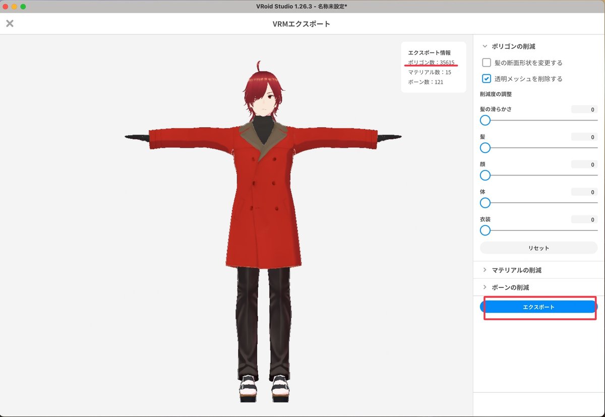This screenshot has width=605, height=417.
Task: Click the エクスポート情報 panel
Action: pos(433,67)
